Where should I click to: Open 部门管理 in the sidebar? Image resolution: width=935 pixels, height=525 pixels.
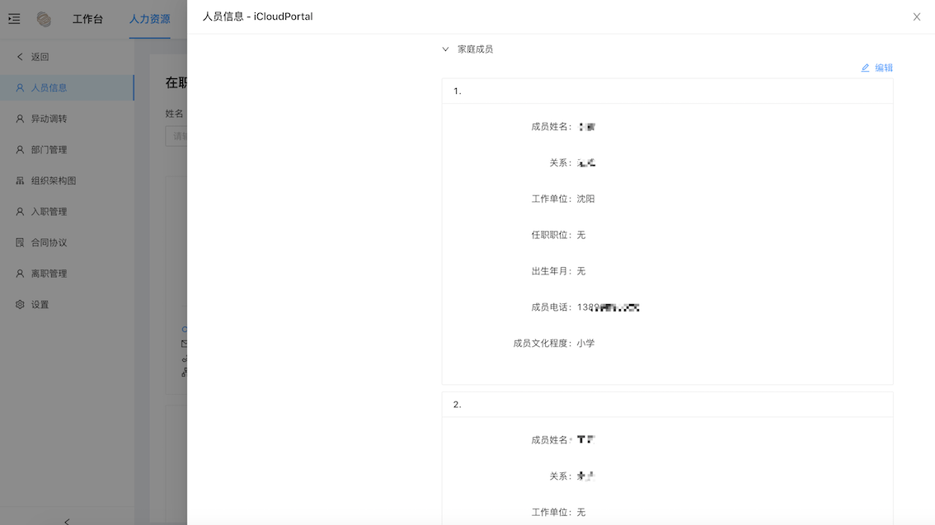(67, 149)
